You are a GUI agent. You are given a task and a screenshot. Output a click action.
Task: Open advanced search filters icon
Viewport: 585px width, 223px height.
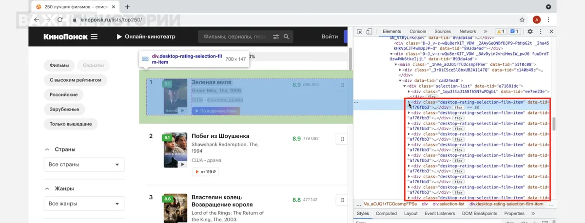[x=276, y=37]
